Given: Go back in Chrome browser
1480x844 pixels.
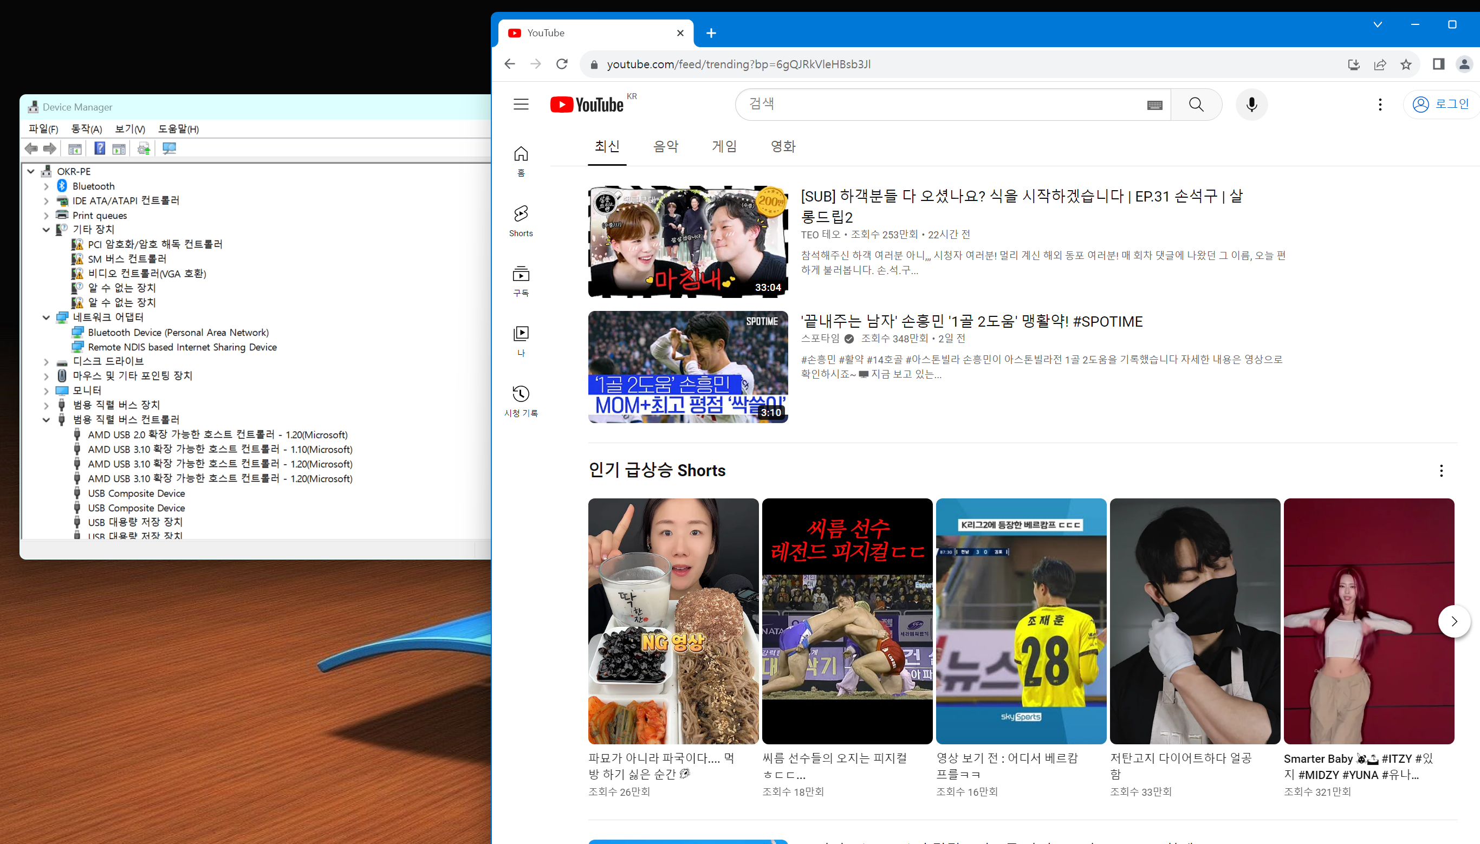Looking at the screenshot, I should click(509, 64).
